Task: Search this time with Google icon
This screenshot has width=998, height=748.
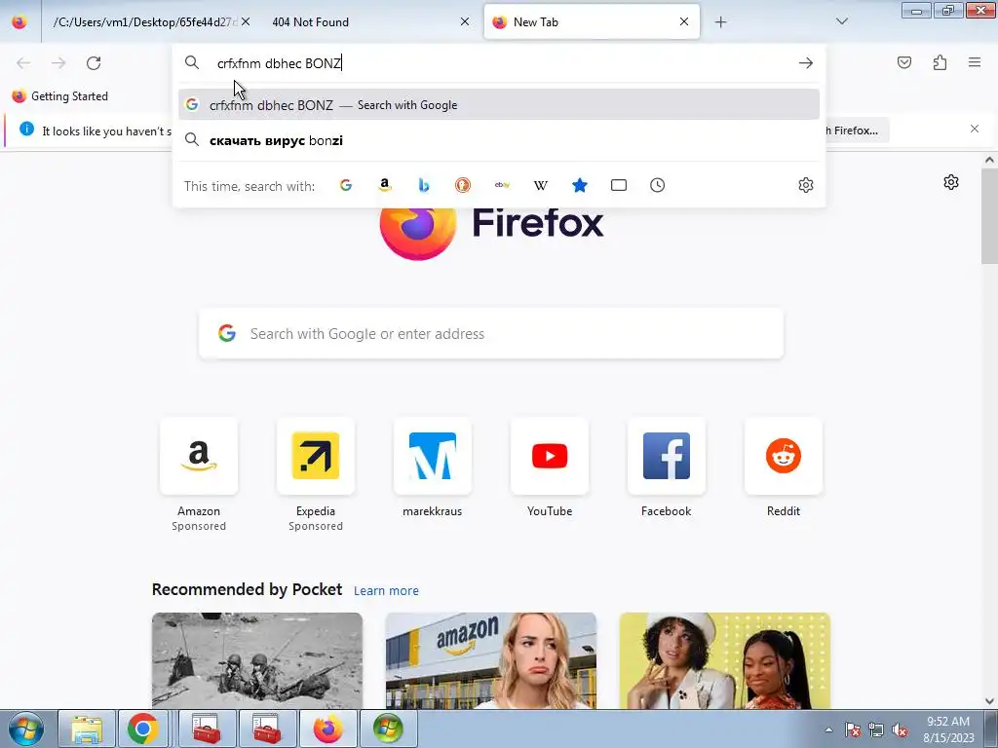Action: (346, 185)
